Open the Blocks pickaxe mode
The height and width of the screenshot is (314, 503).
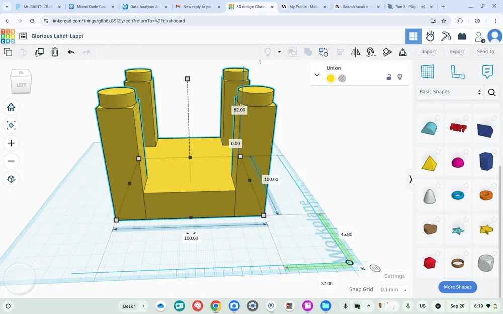(446, 36)
